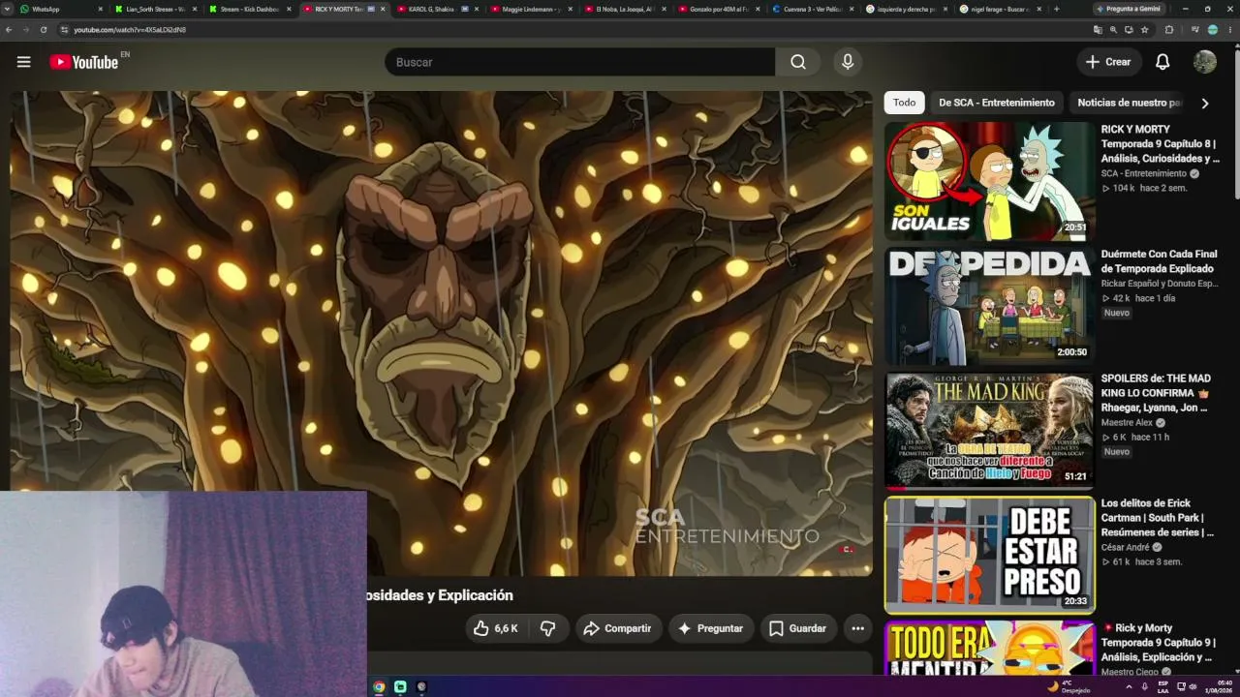Close the WhatsApp tab
This screenshot has width=1240, height=697.
tap(101, 9)
